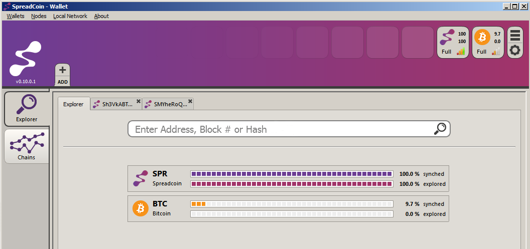Select the Explorer sidebar section

pos(27,109)
